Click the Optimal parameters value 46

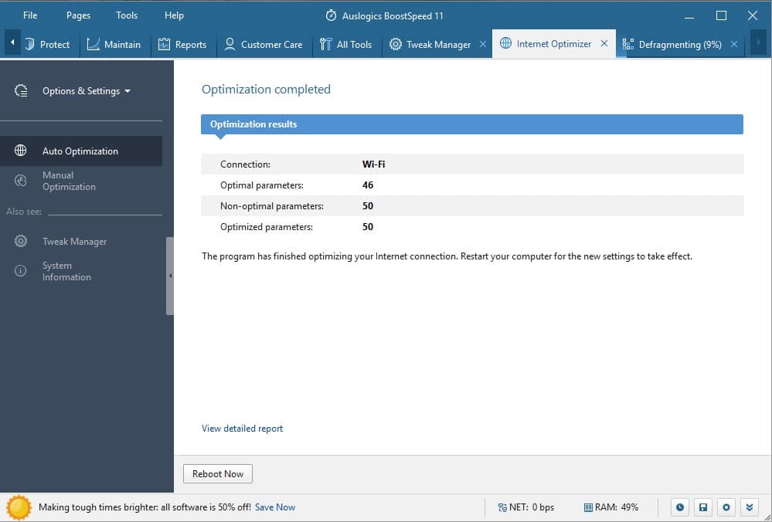(368, 185)
